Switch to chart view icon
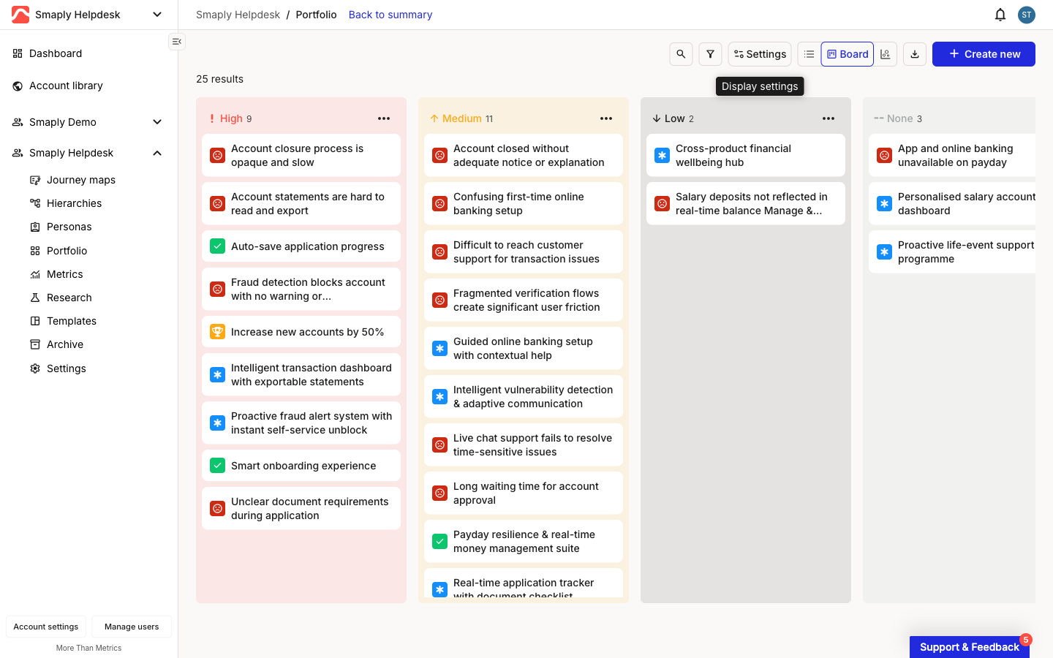 click(x=886, y=54)
